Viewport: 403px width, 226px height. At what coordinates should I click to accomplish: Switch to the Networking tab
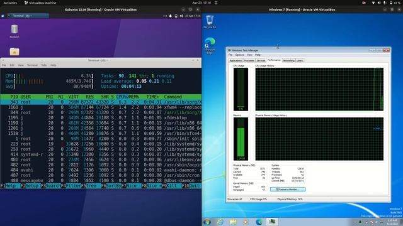pyautogui.click(x=288, y=60)
